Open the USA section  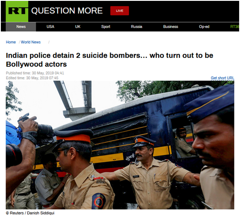50,27
